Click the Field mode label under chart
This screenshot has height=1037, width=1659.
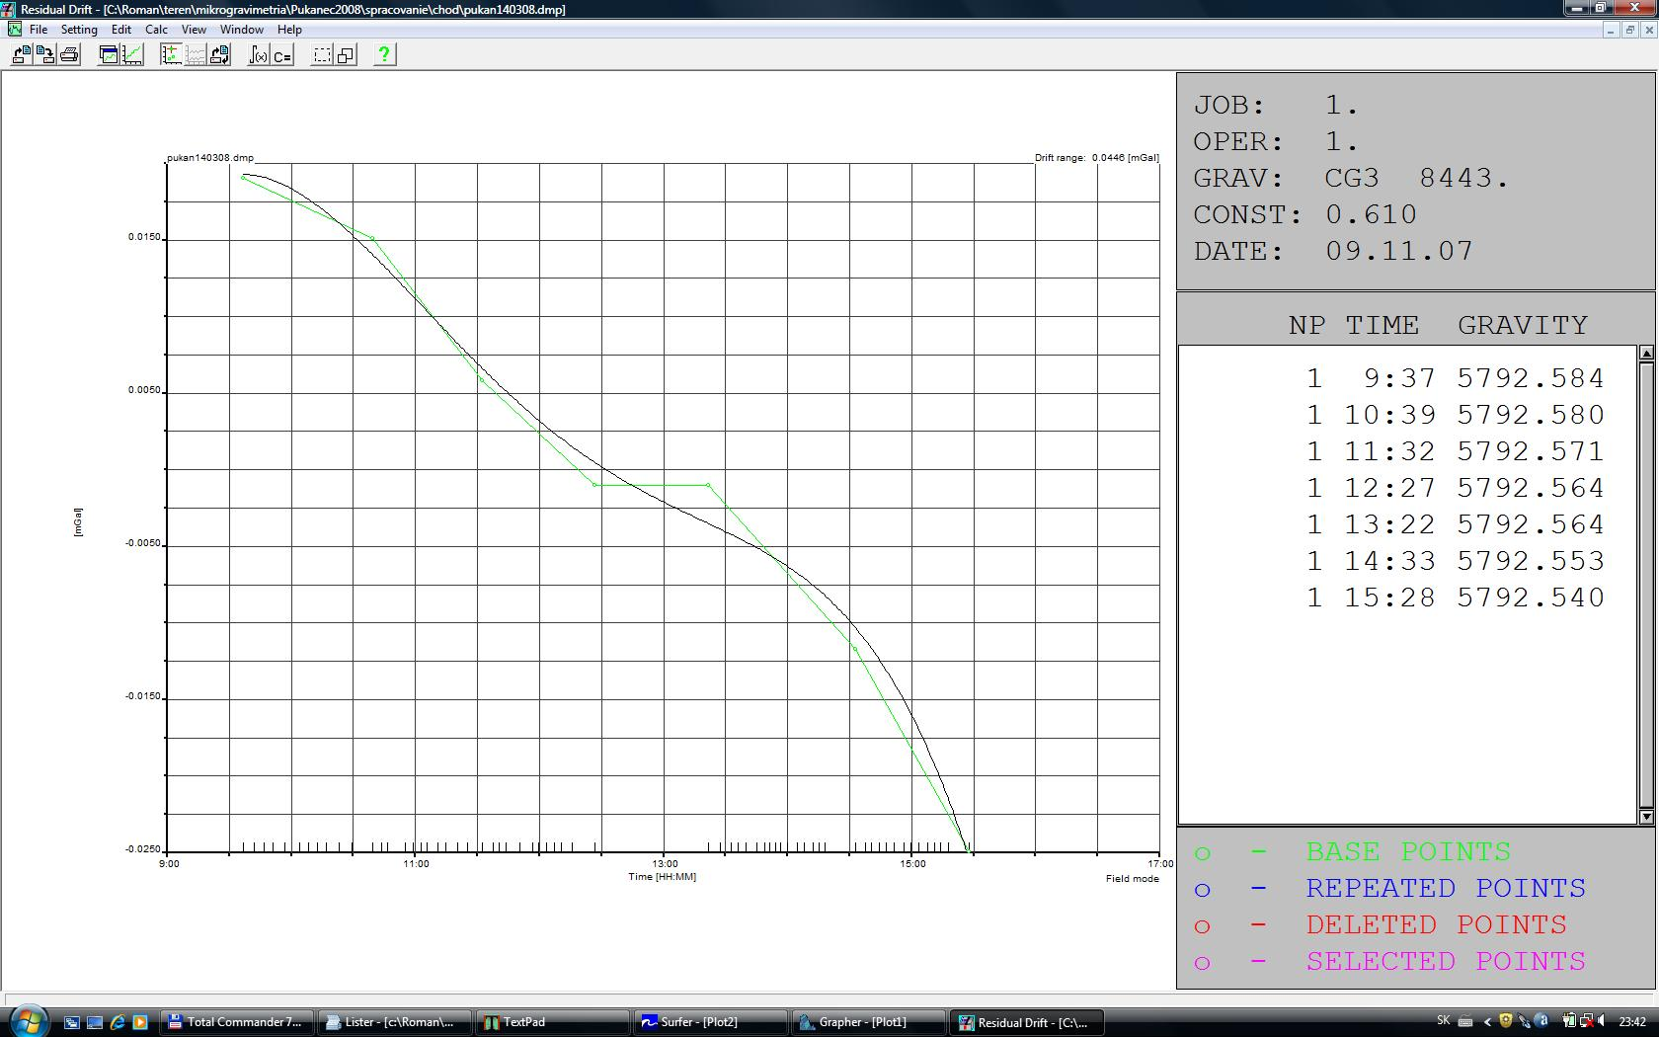click(x=1132, y=879)
